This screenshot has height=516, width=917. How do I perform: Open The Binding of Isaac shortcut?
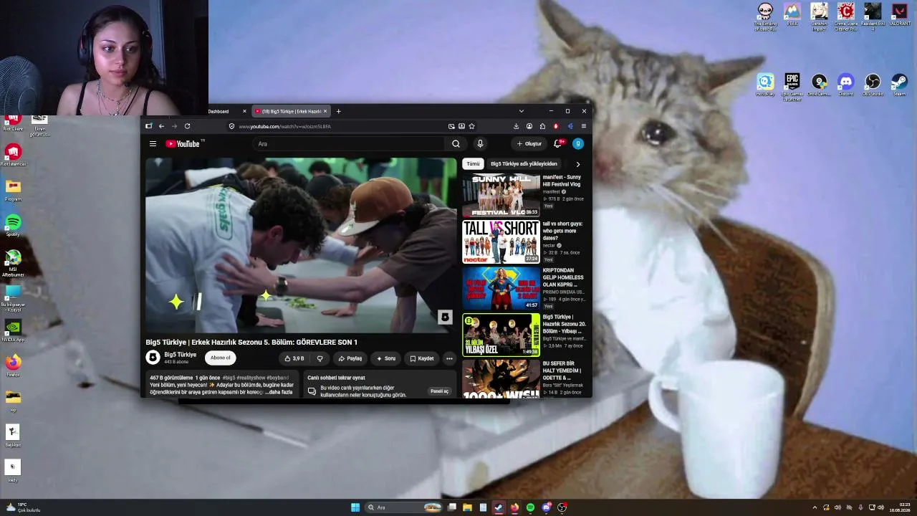765,16
